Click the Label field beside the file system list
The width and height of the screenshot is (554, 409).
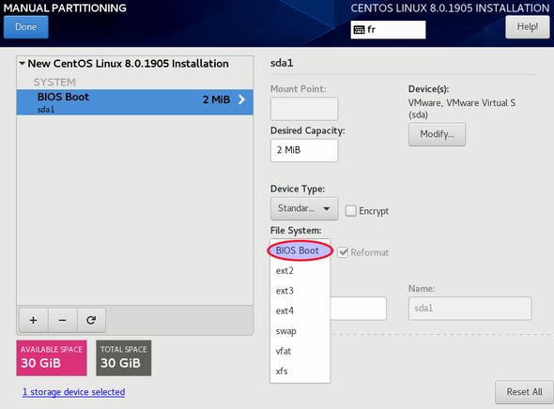[x=359, y=309]
